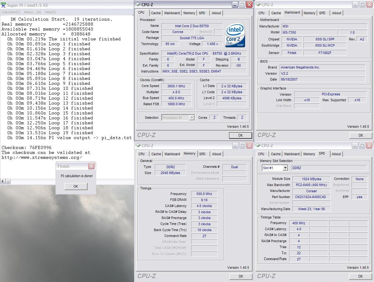Click the Max Bandwidth PC2-6400 field
The width and height of the screenshot is (374, 282).
[x=311, y=185]
